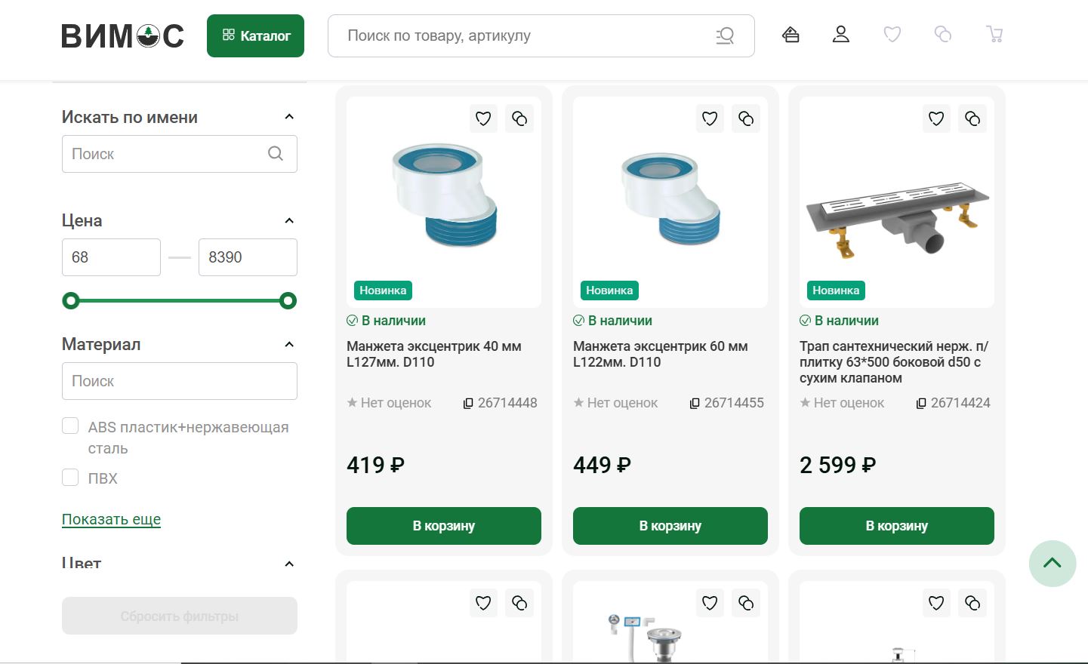The image size is (1088, 664).
Task: Collapse the Искать по имени section
Action: pyautogui.click(x=289, y=117)
